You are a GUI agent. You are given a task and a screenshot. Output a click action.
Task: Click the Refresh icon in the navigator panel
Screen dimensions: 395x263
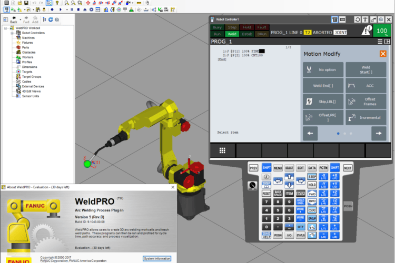(50, 20)
